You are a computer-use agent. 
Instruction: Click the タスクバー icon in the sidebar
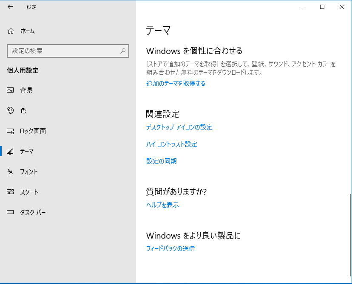click(11, 212)
